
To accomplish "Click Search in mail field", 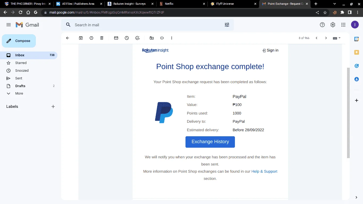I will click(x=147, y=25).
